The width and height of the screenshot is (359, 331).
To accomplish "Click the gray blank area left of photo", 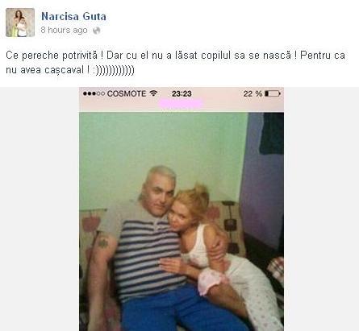I will click(x=40, y=209).
